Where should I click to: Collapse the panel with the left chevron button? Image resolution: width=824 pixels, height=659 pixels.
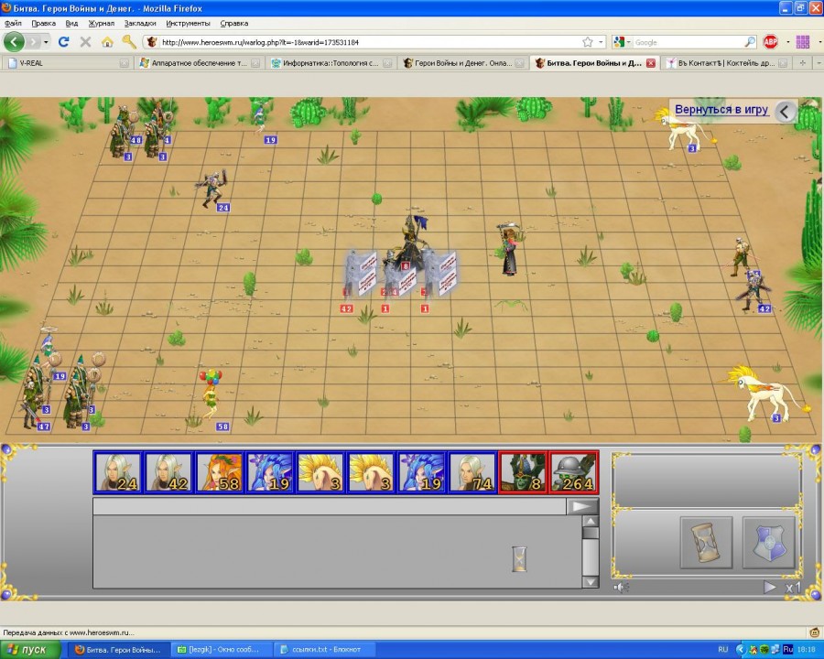tap(785, 112)
